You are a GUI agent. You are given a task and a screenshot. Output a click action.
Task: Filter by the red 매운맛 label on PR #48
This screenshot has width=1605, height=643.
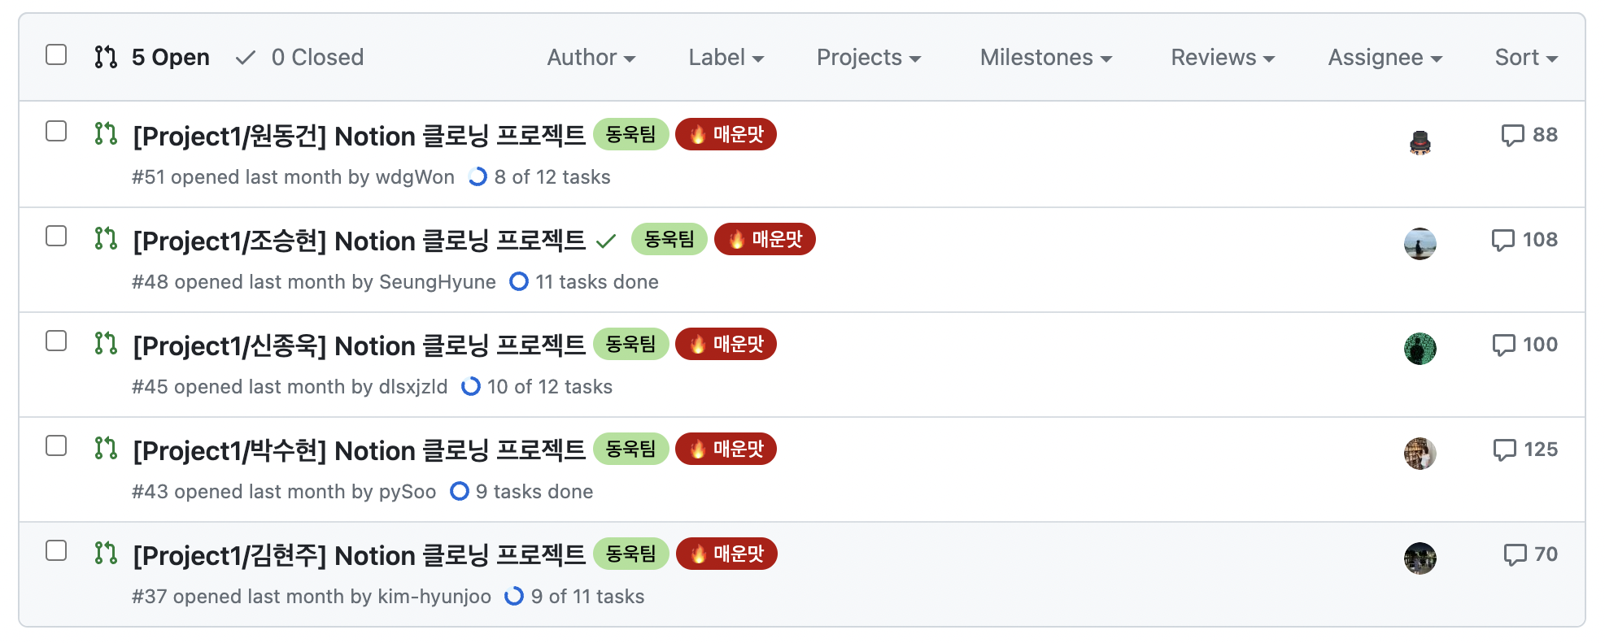(765, 239)
